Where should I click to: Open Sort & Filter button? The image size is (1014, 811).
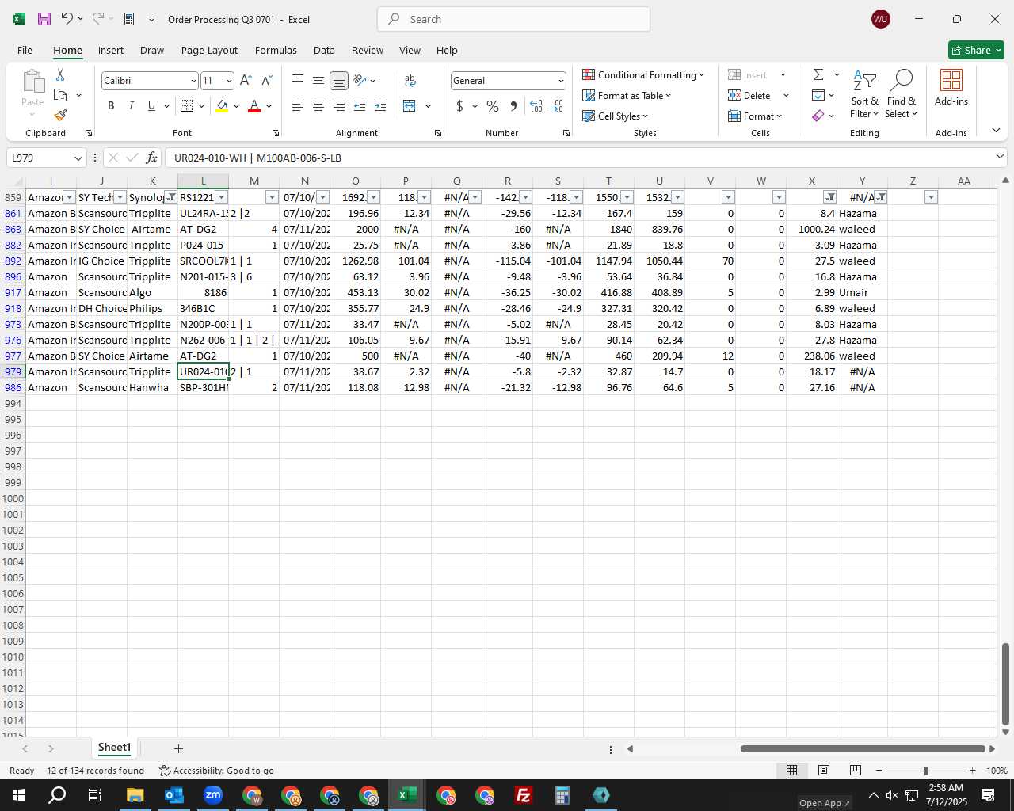[x=865, y=93]
